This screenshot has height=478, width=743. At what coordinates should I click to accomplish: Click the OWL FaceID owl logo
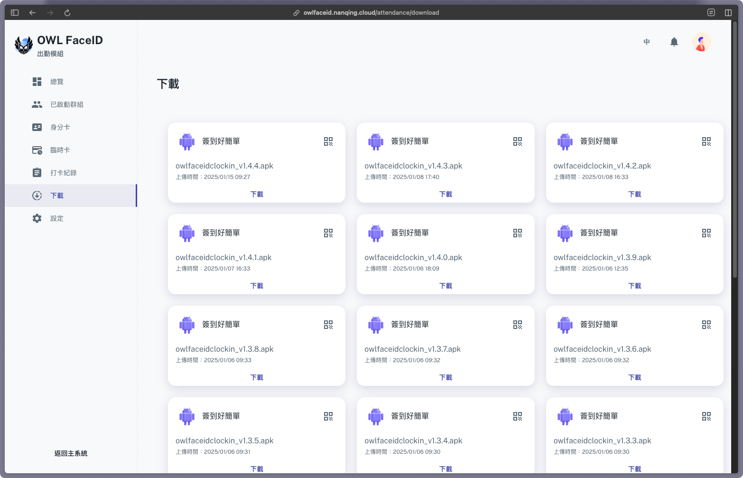(x=24, y=45)
